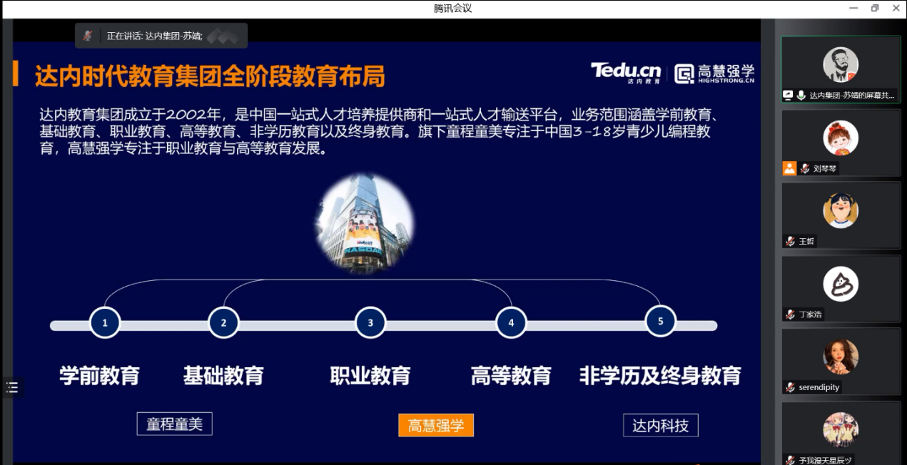Viewport: 907px width, 465px height.
Task: Click the 高慧强学 HIGHSTRONG.CN logo
Action: [714, 73]
